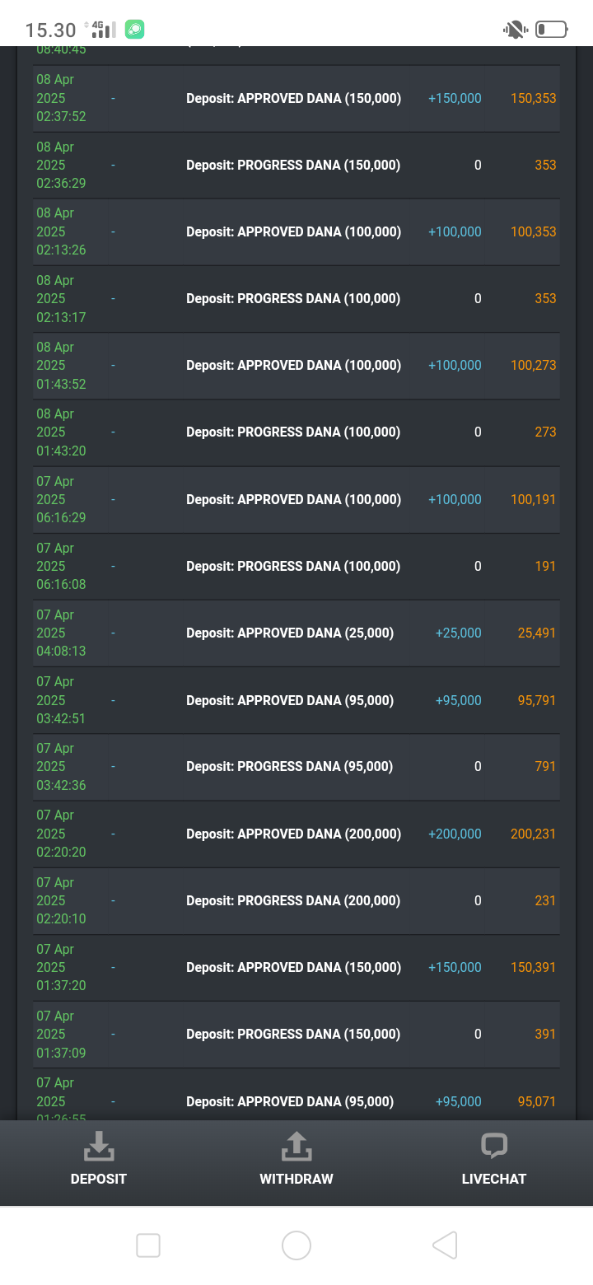Select approved DANA 25,000 deposit row
593x1285 pixels.
click(296, 633)
